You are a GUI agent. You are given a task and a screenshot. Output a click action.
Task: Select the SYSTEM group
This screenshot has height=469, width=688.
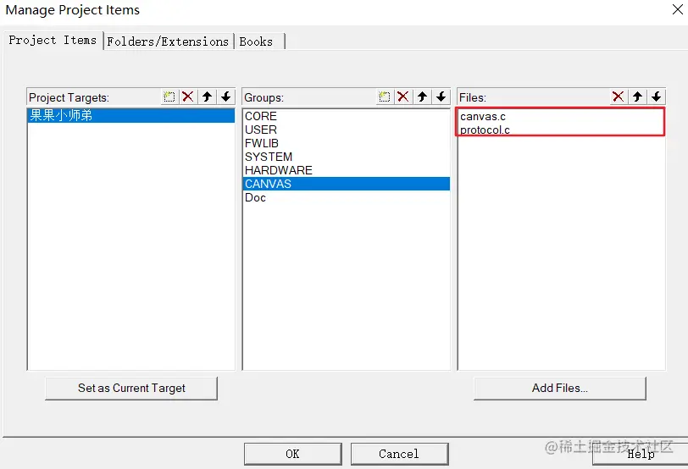coord(346,157)
